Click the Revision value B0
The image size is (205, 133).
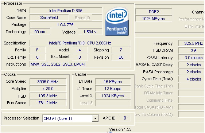click(x=121, y=57)
